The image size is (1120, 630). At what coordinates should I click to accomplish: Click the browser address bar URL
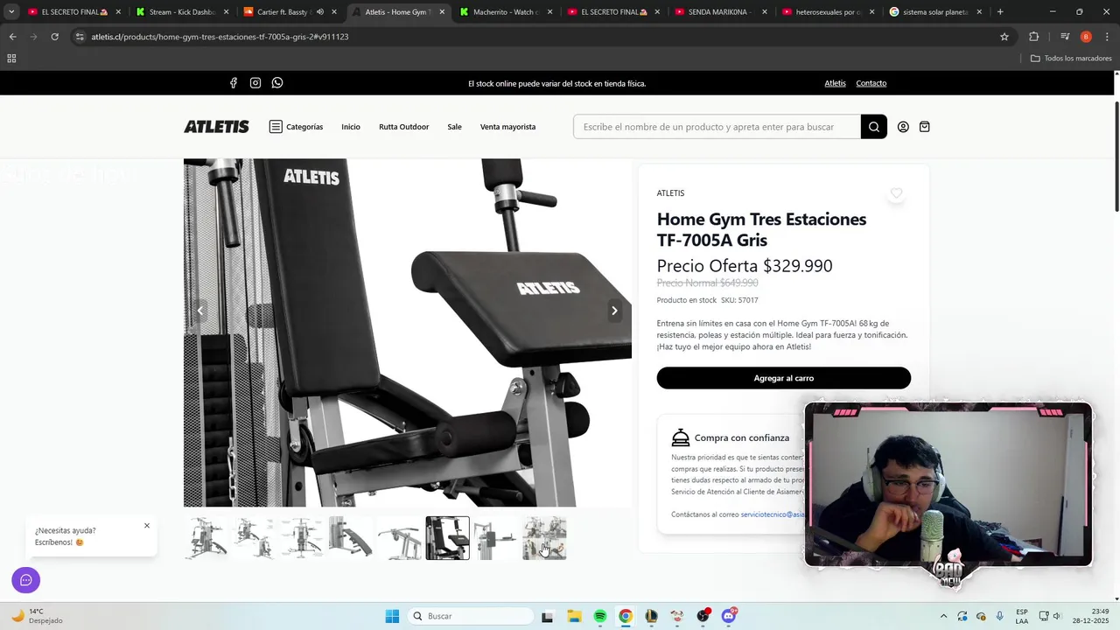click(220, 37)
